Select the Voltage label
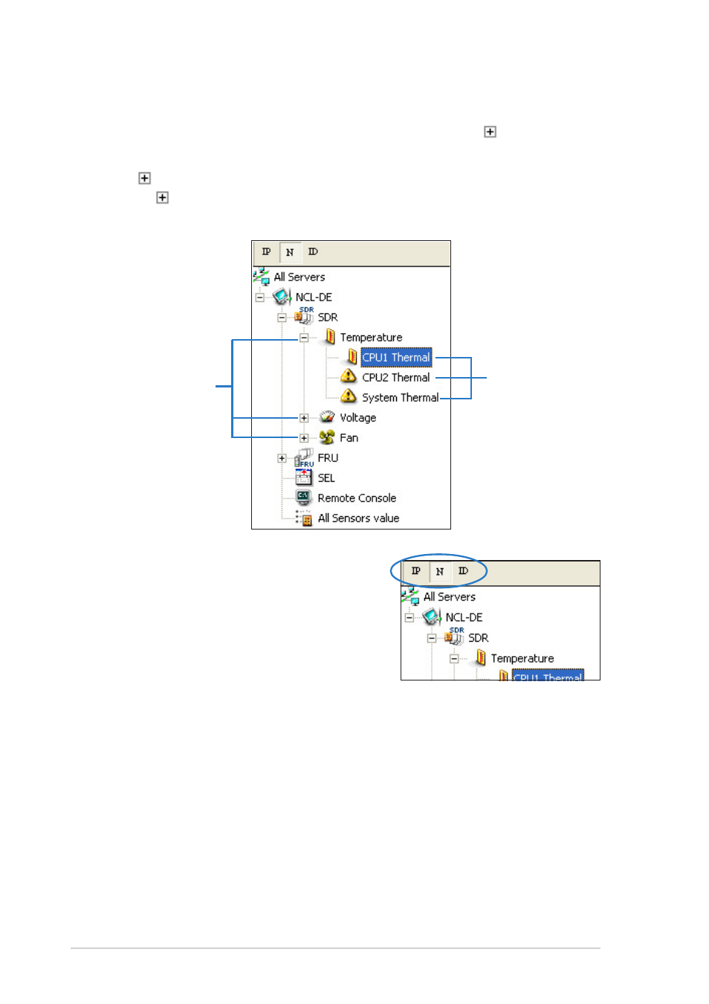Screen dimensions: 709x1004 [358, 417]
